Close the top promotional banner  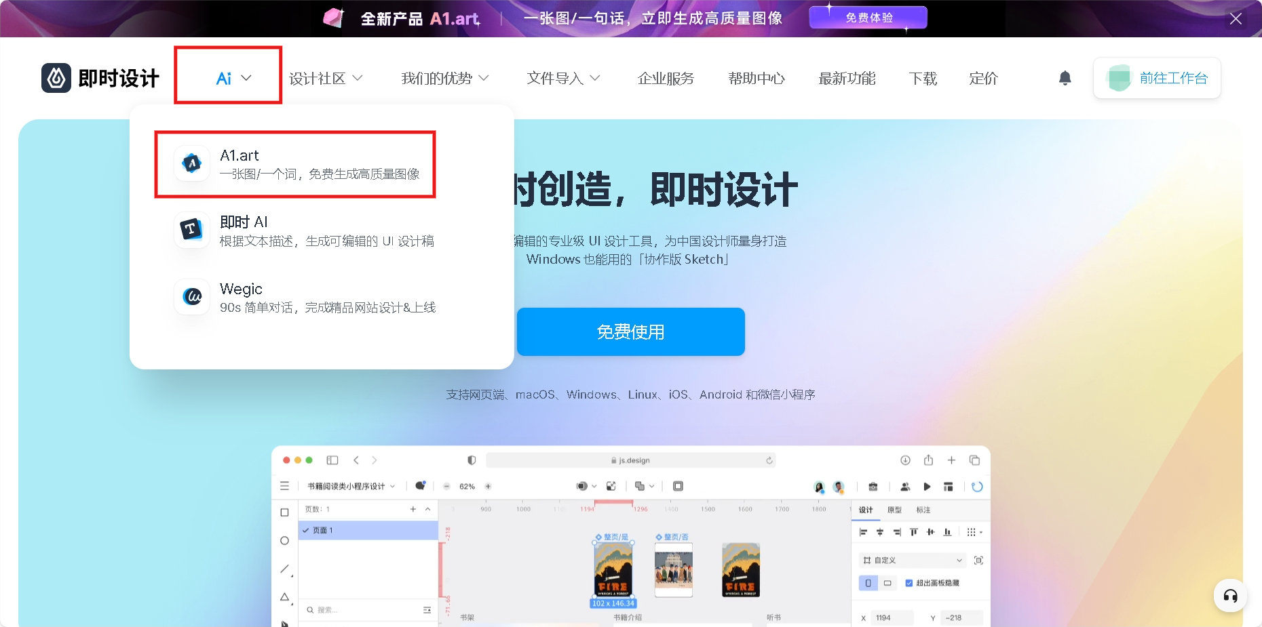1236,19
